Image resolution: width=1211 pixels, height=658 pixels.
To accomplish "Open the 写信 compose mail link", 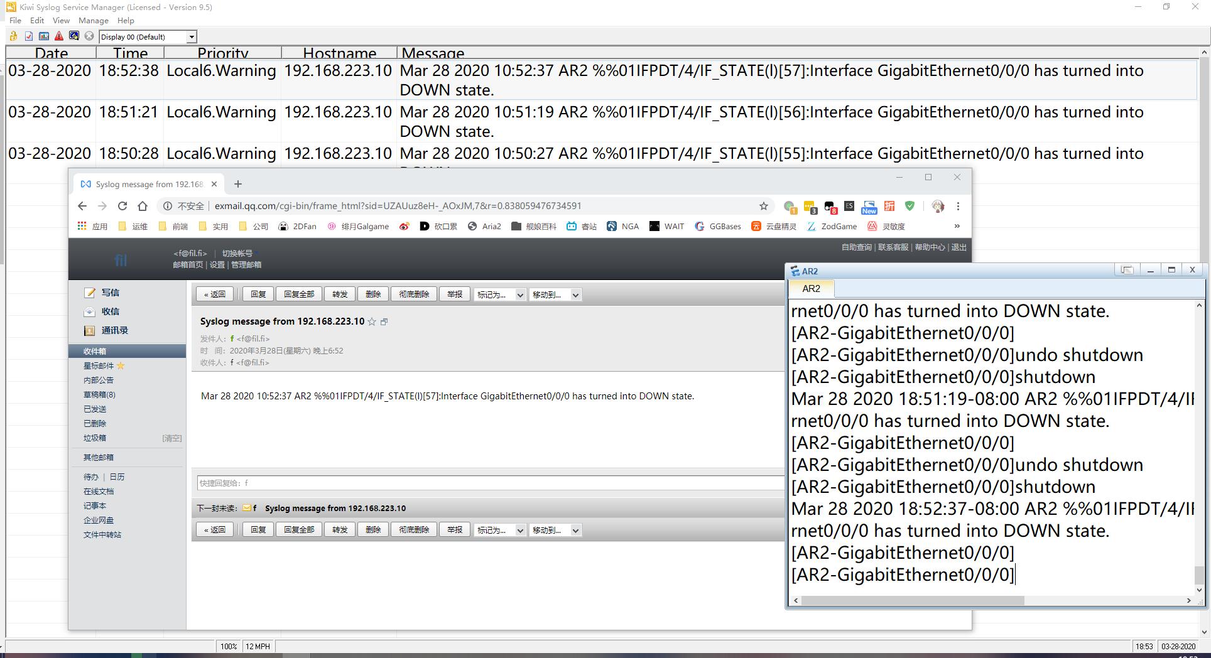I will 110,293.
